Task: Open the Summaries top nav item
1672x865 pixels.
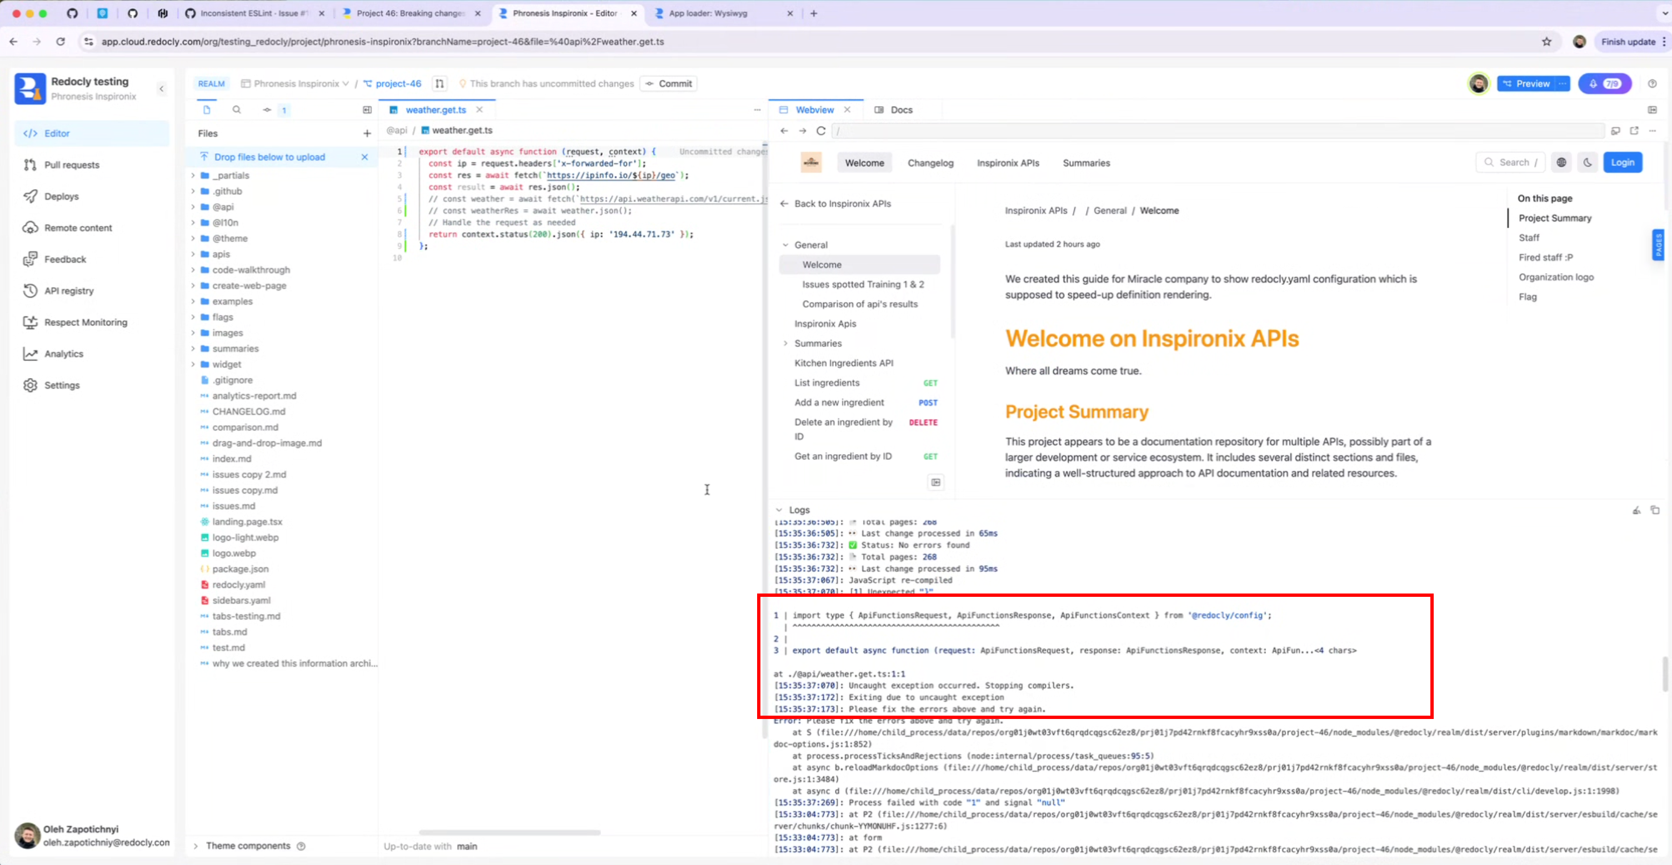Action: click(x=1086, y=163)
